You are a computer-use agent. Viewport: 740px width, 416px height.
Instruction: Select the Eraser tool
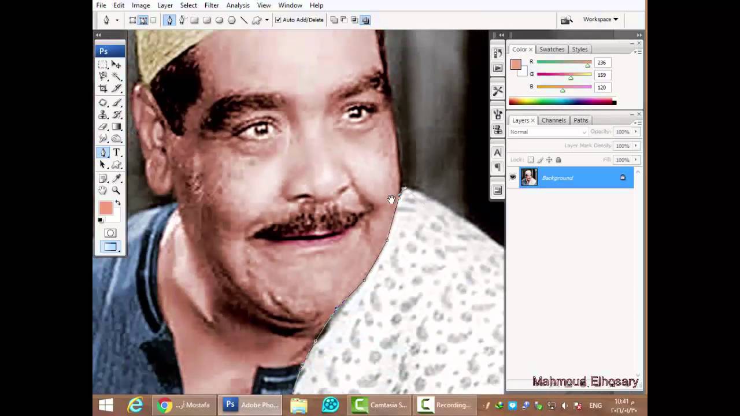[x=103, y=127]
